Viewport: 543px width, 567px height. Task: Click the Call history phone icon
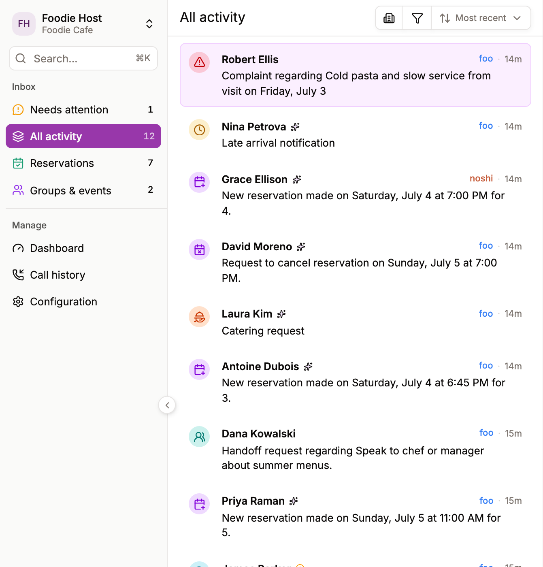18,275
